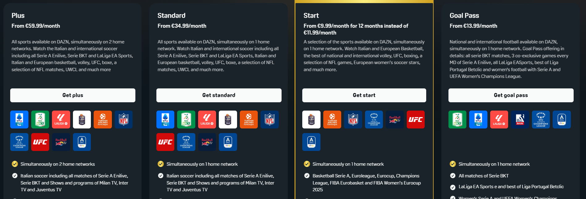Select Turkish Airlines EuroLeague logo in Start plan
Viewport: 586px width, 199px height.
(x=332, y=120)
